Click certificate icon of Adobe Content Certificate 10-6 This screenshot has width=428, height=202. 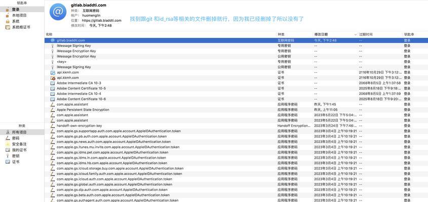point(53,99)
